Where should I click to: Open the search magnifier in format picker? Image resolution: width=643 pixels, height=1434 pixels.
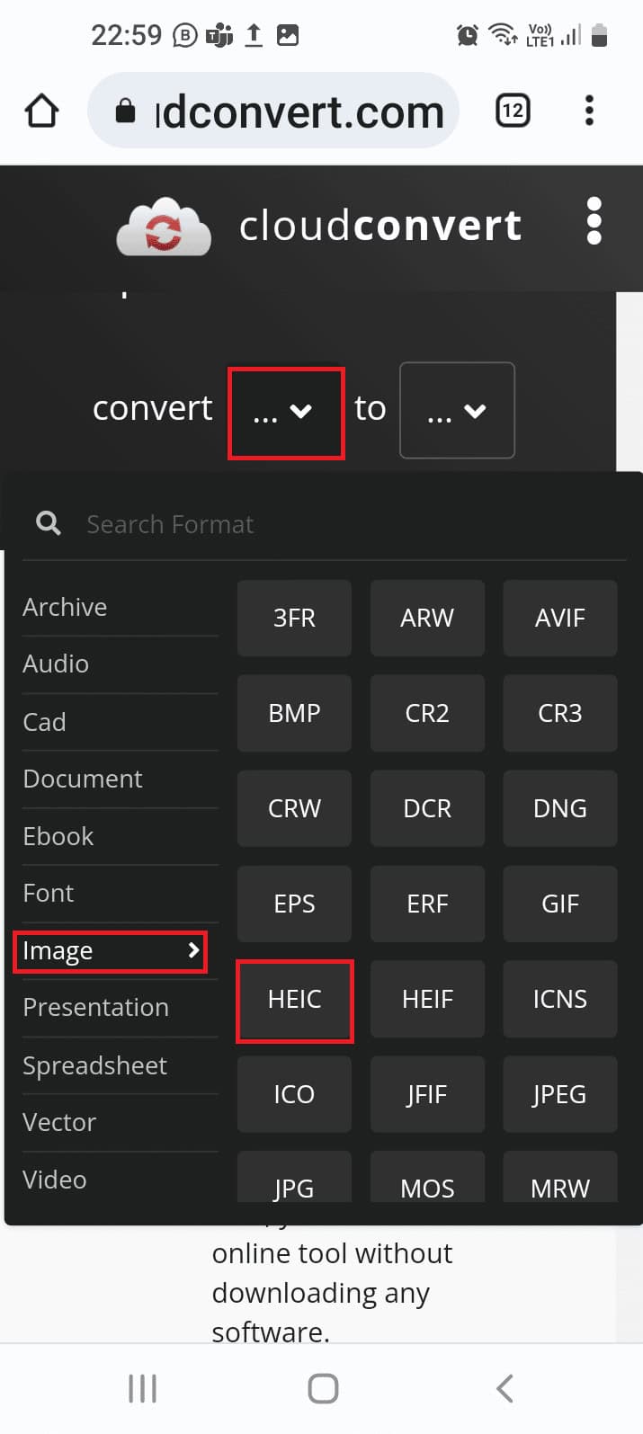(x=47, y=523)
